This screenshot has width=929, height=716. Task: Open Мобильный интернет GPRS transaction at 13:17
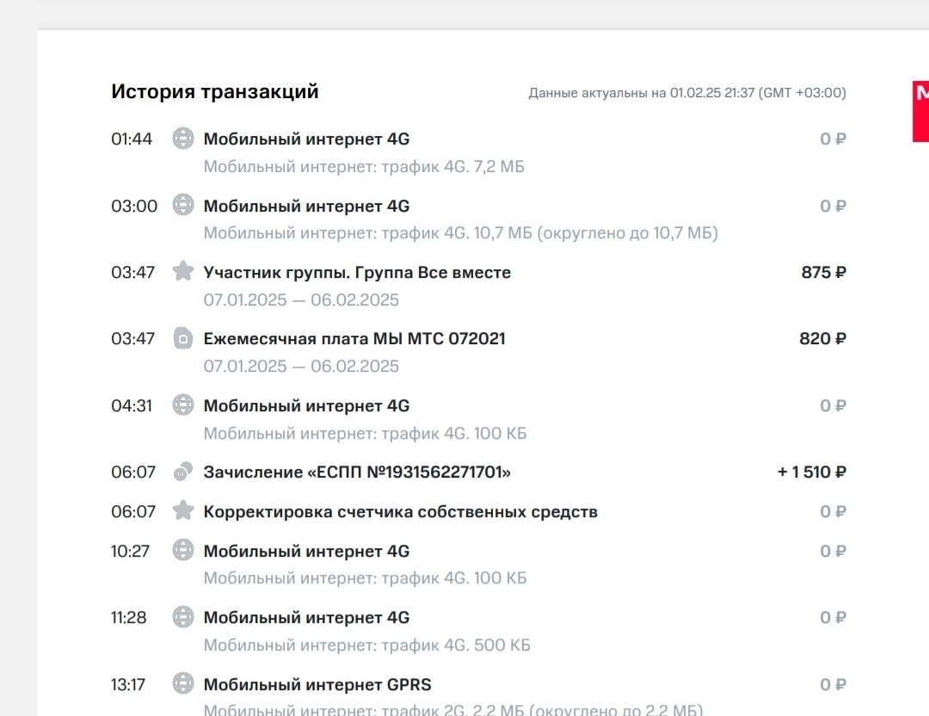[x=317, y=685]
